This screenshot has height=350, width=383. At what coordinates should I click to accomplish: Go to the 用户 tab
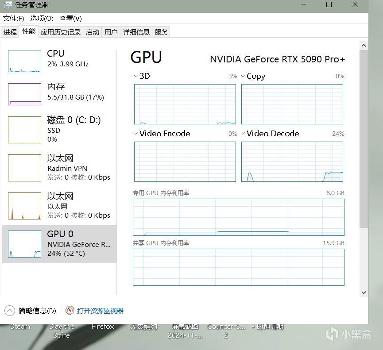111,32
